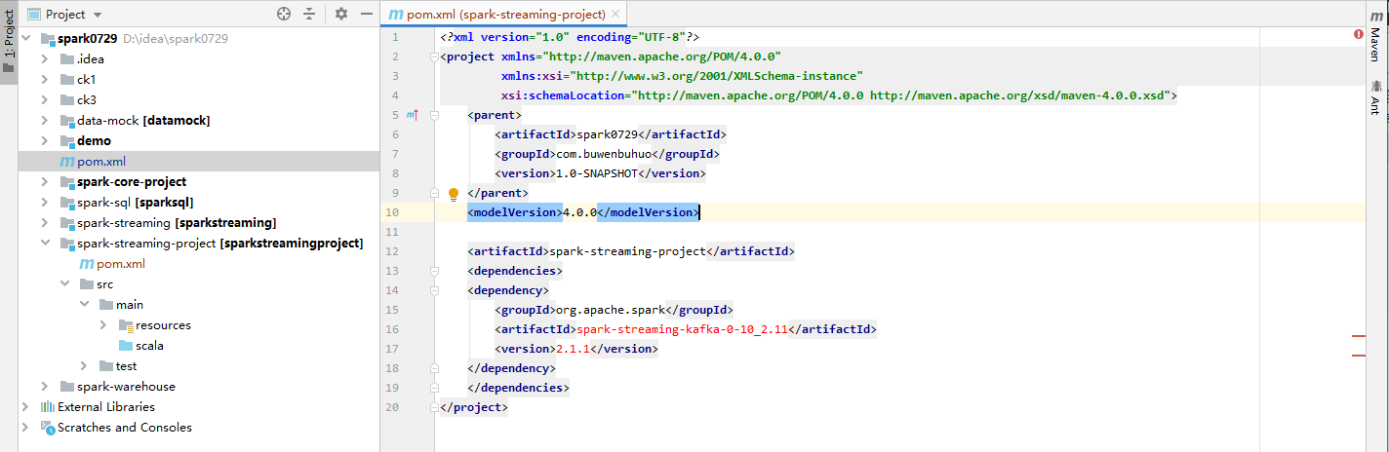The width and height of the screenshot is (1389, 452).
Task: Click the collapse all icon in Project panel
Action: click(x=309, y=14)
